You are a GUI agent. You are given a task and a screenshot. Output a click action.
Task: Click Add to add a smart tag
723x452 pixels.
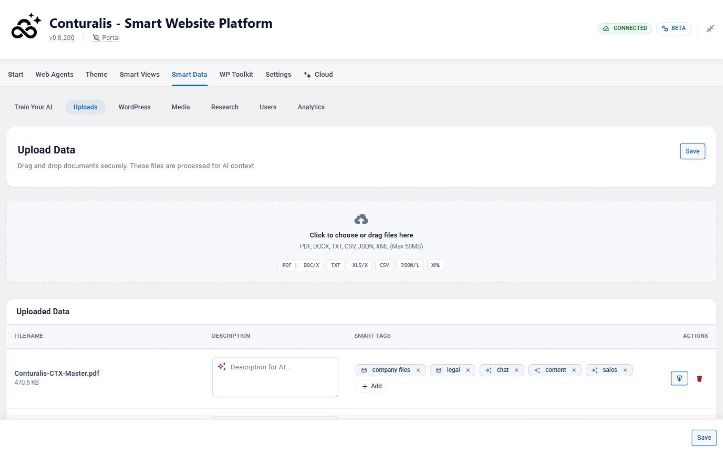click(x=371, y=386)
